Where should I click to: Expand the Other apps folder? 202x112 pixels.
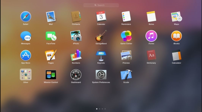[26, 75]
